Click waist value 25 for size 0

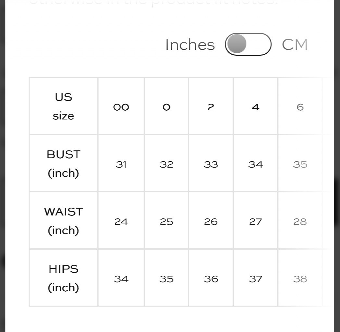click(166, 222)
